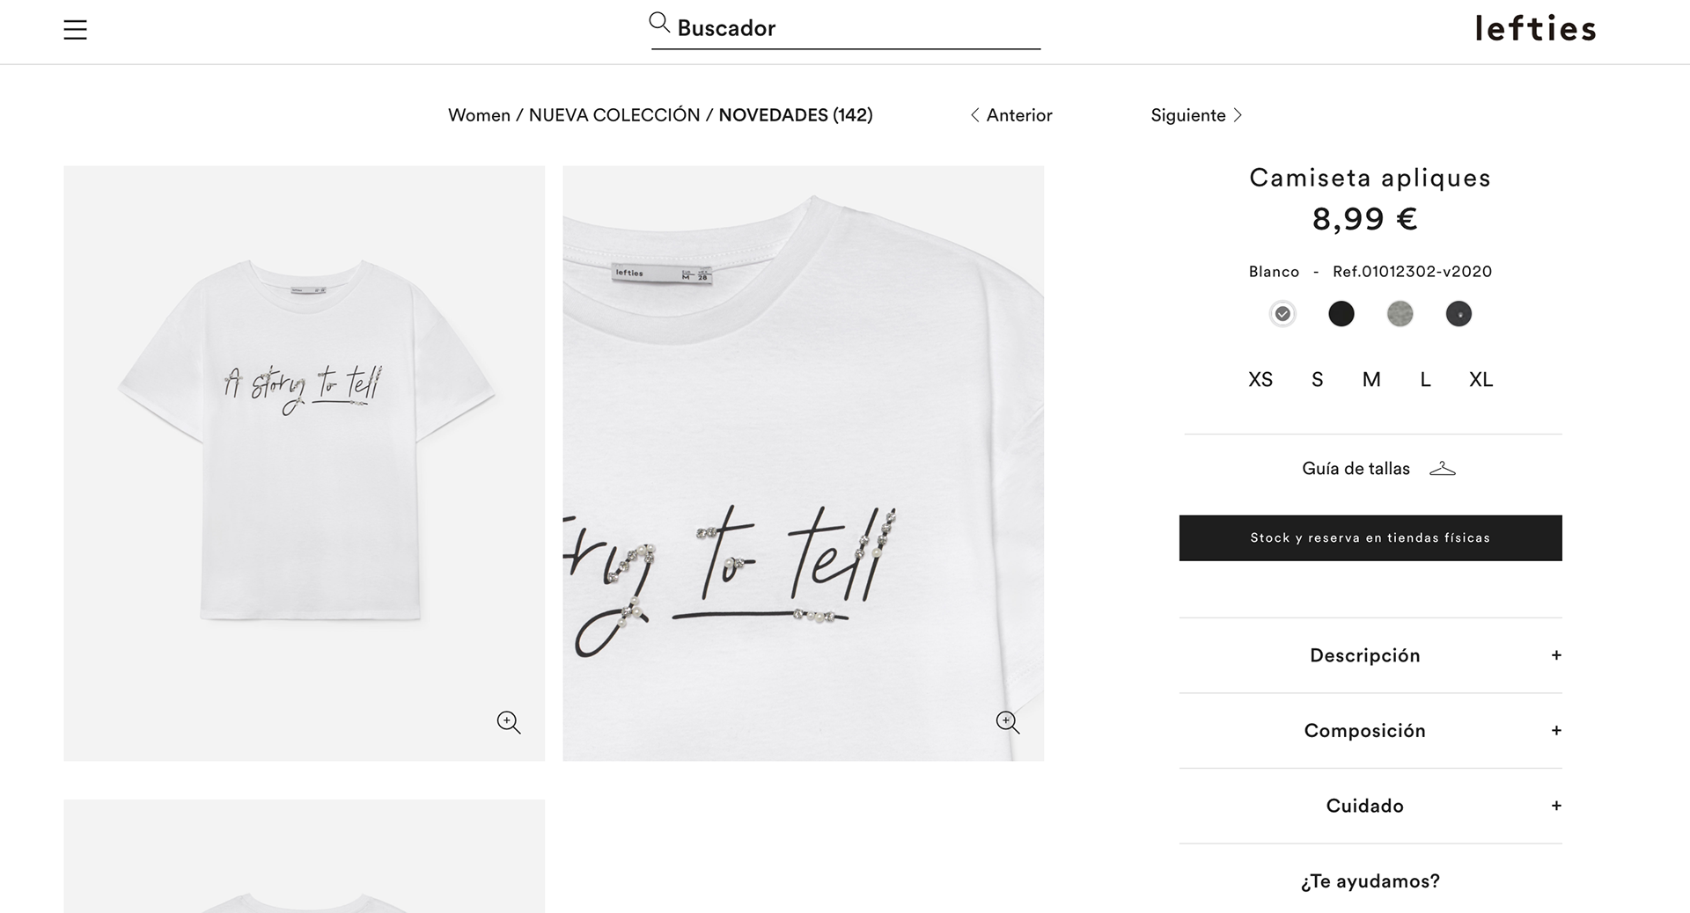Expand the Descripción section

pos(1556,655)
